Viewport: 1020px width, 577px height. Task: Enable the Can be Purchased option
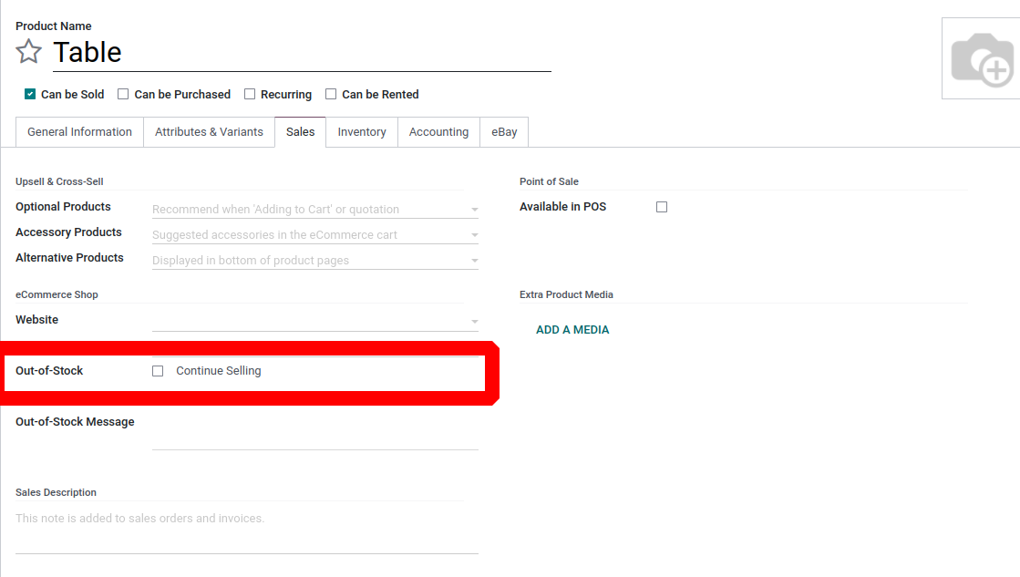point(123,93)
